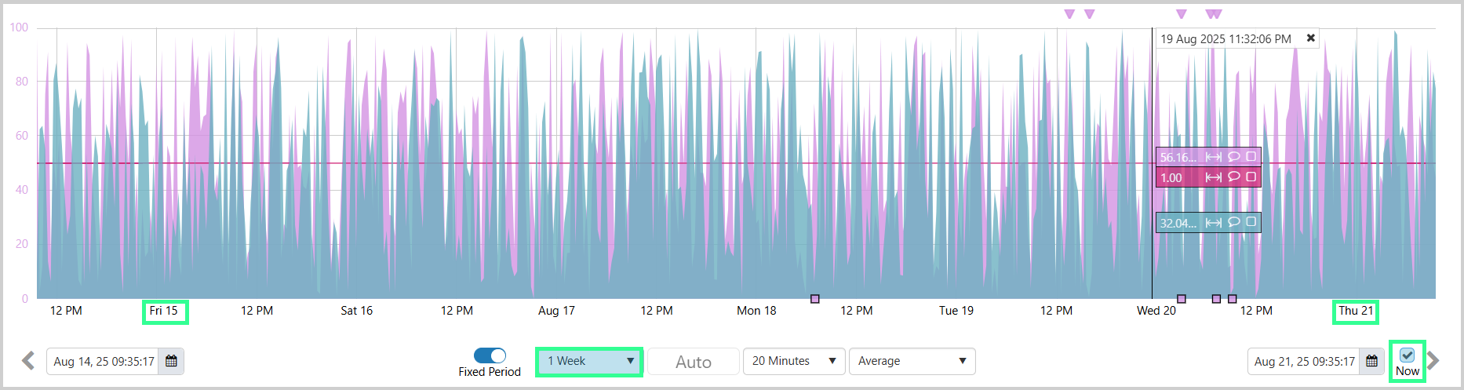Click the end date field Aug 21
This screenshot has width=1464, height=390.
click(x=1304, y=361)
